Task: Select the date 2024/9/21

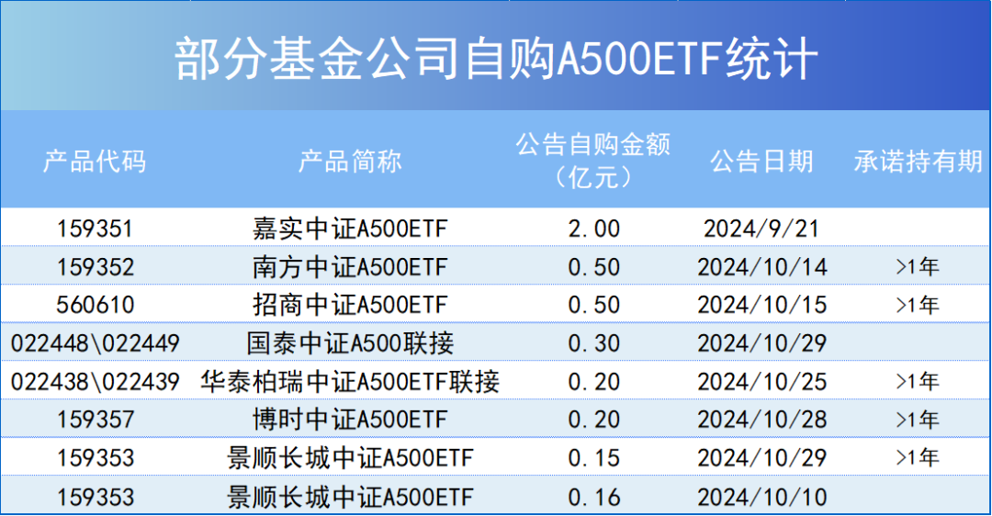Action: coord(761,229)
